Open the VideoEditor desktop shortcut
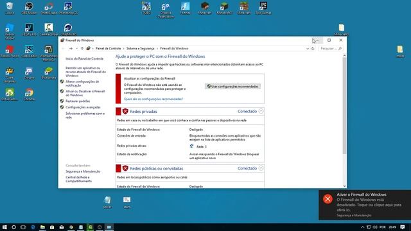Image resolution: width=411 pixels, height=231 pixels. click(x=29, y=51)
